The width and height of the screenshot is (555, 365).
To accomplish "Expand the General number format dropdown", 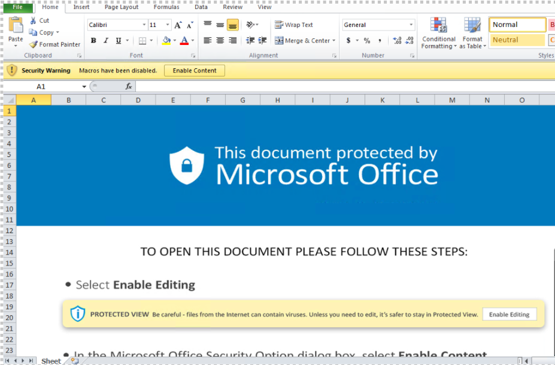I will coord(411,25).
